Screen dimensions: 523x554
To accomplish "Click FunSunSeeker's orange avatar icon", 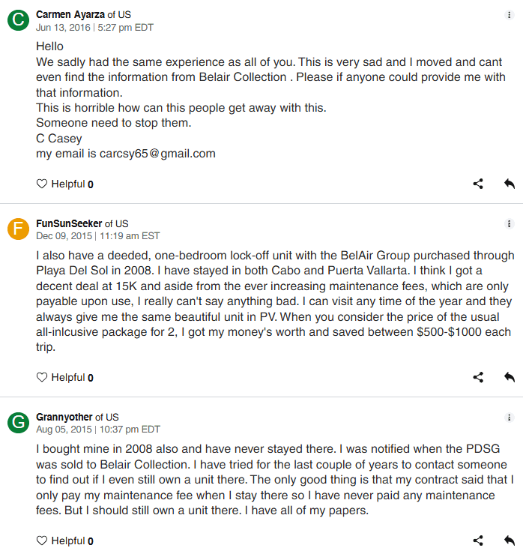I will click(18, 229).
